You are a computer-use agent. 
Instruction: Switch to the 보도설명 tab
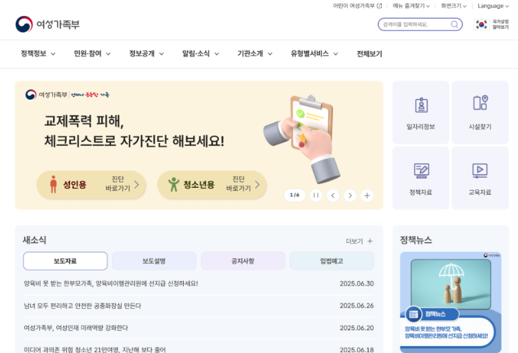click(x=154, y=261)
